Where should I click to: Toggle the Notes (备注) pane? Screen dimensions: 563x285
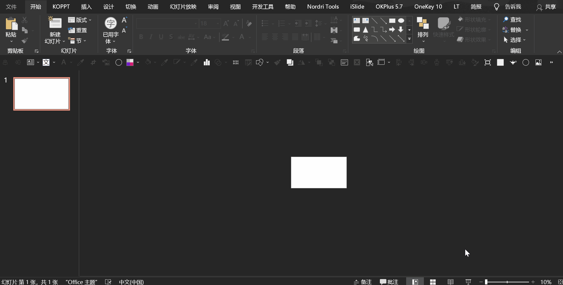tap(363, 282)
